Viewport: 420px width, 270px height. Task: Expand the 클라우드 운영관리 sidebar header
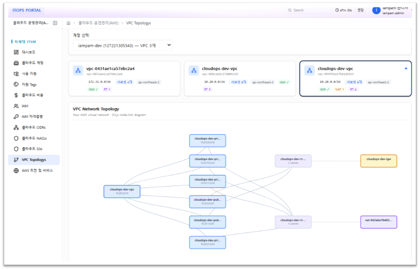(x=31, y=23)
